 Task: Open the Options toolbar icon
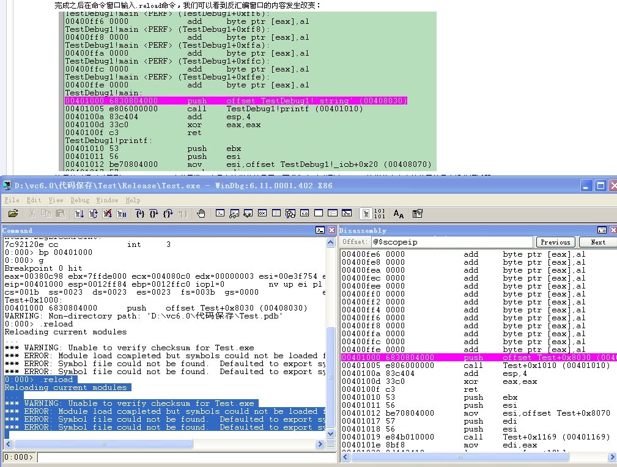pos(418,213)
